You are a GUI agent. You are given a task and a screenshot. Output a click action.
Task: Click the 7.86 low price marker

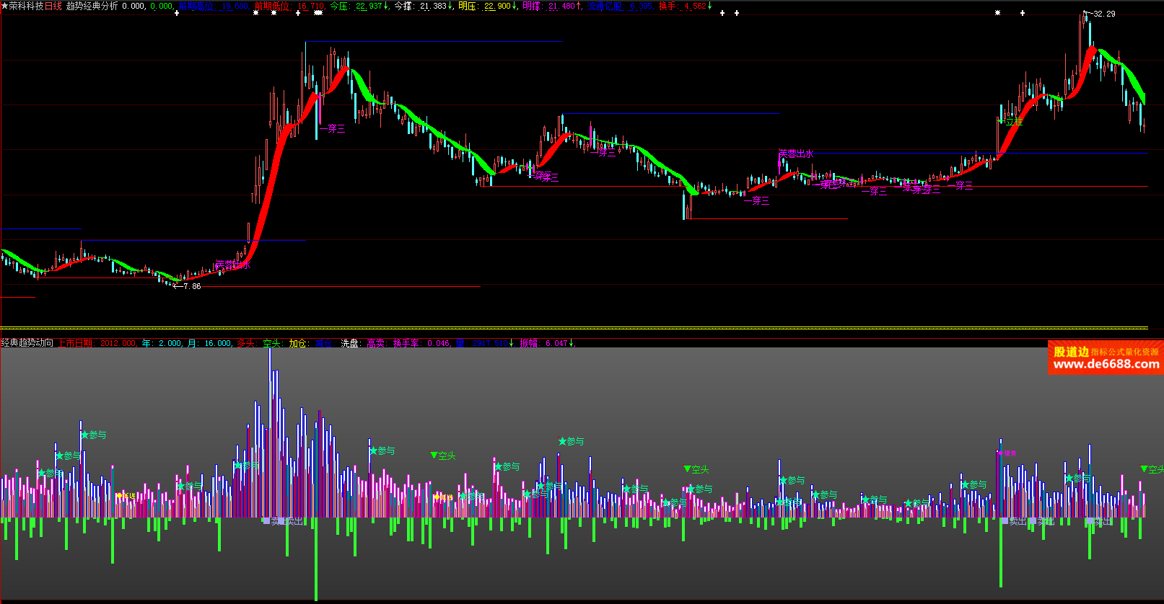(x=191, y=286)
